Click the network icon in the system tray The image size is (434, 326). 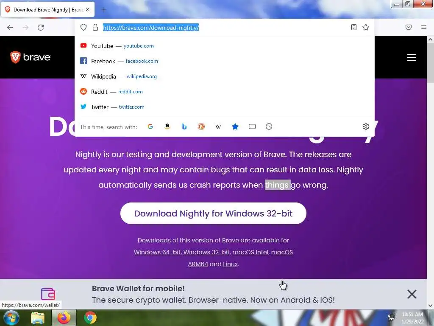pyautogui.click(x=391, y=318)
